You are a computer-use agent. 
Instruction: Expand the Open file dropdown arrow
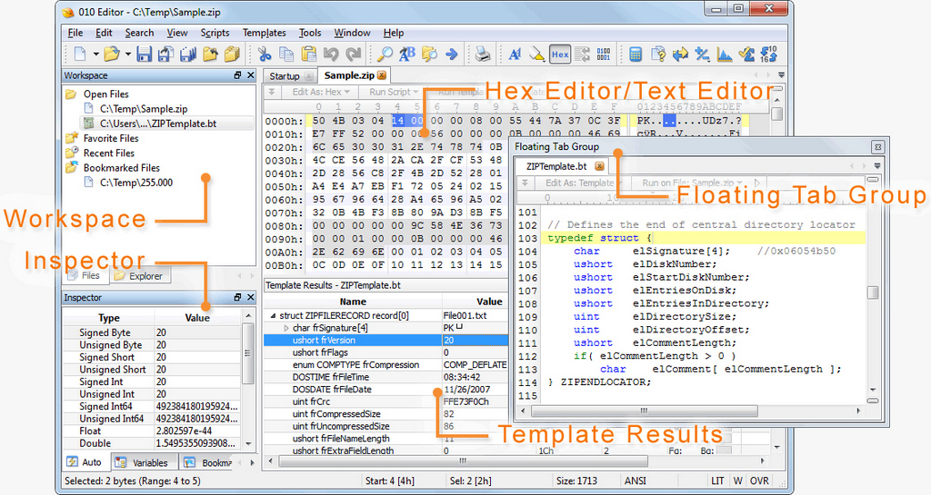coord(127,54)
